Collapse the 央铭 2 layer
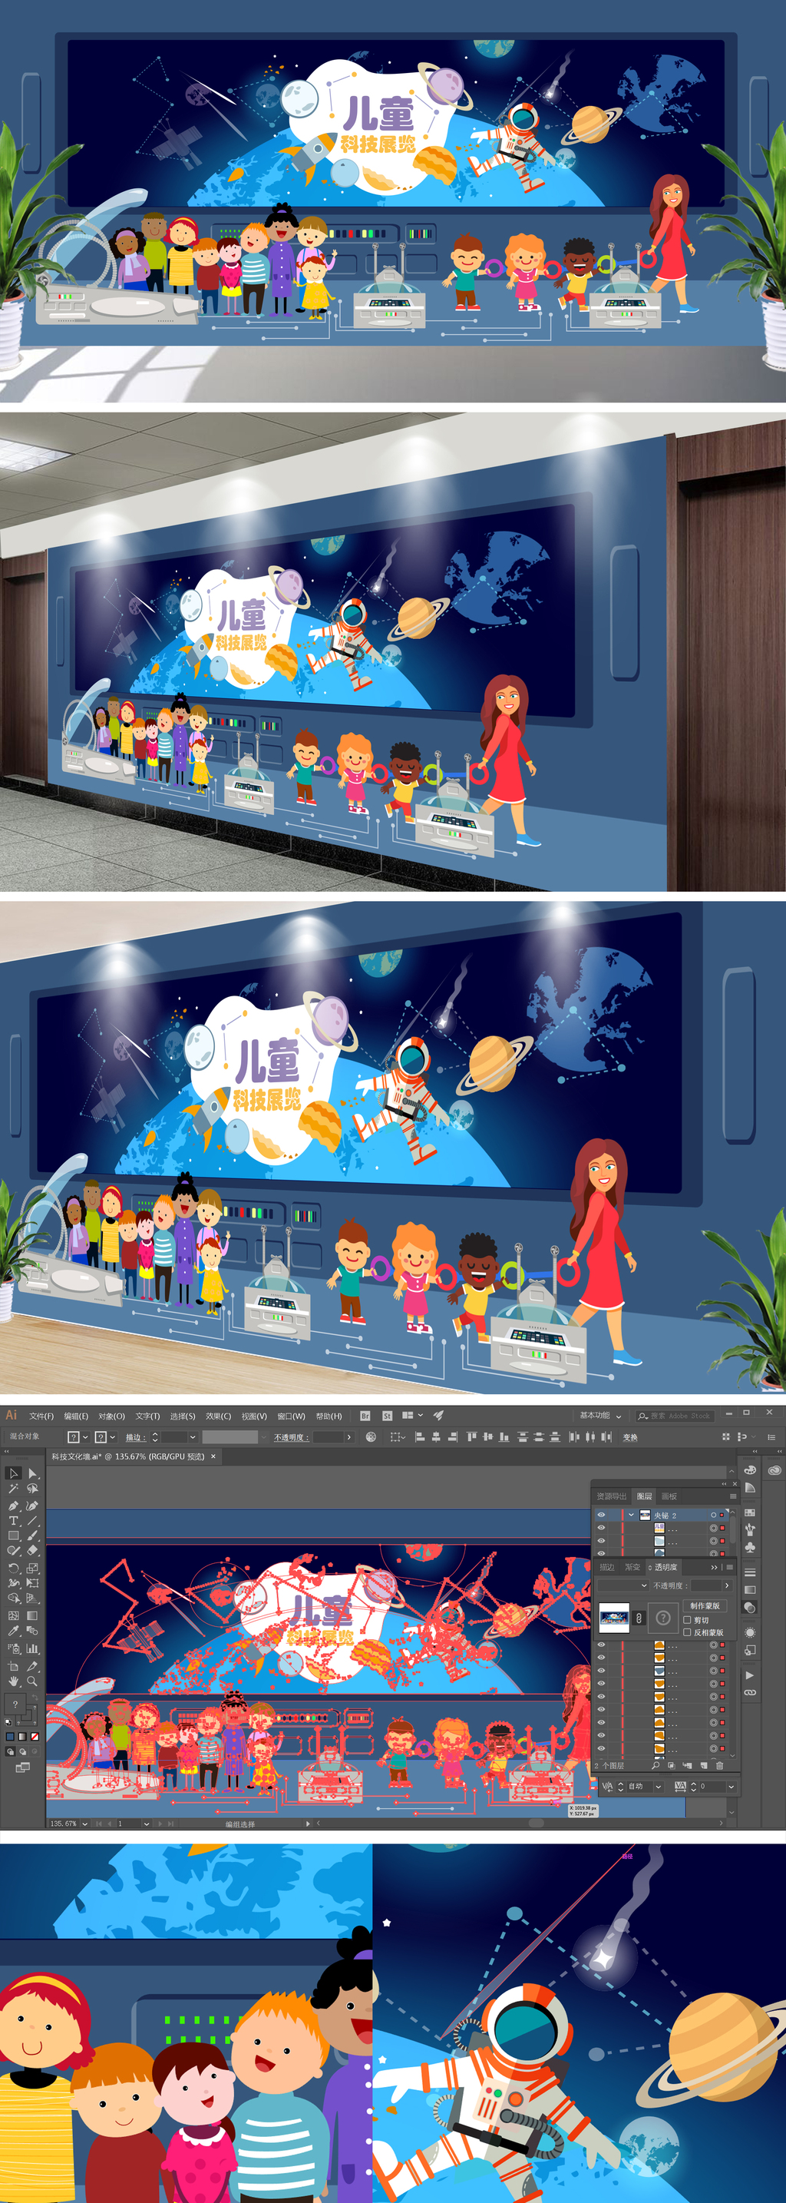 630,1515
